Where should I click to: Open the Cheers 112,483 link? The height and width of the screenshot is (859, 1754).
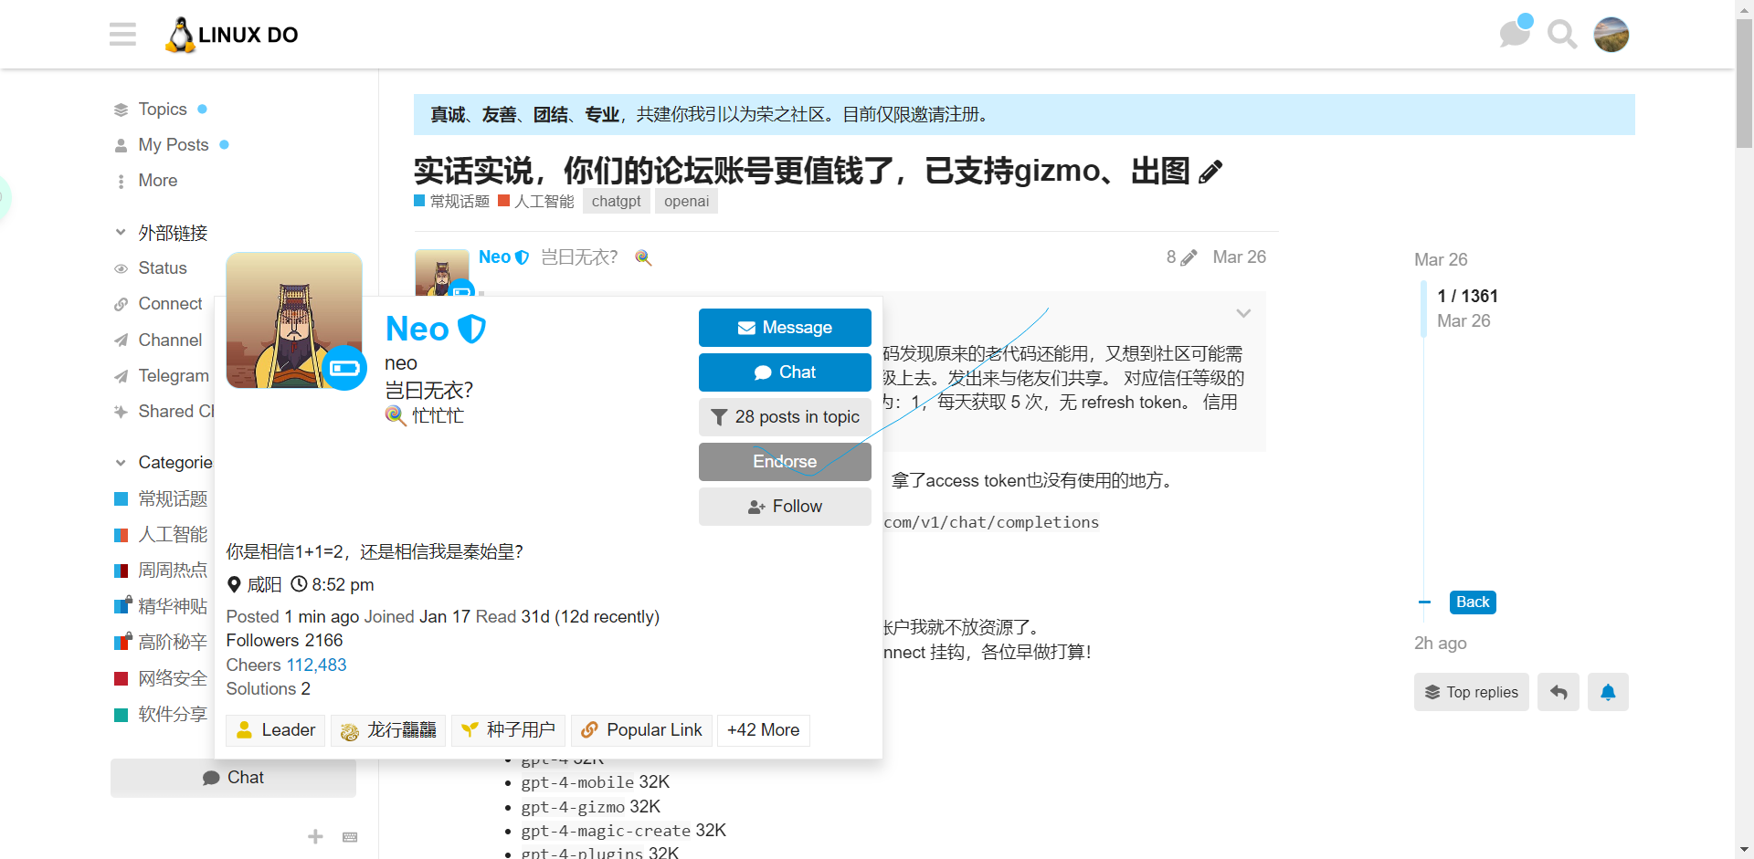(x=316, y=665)
